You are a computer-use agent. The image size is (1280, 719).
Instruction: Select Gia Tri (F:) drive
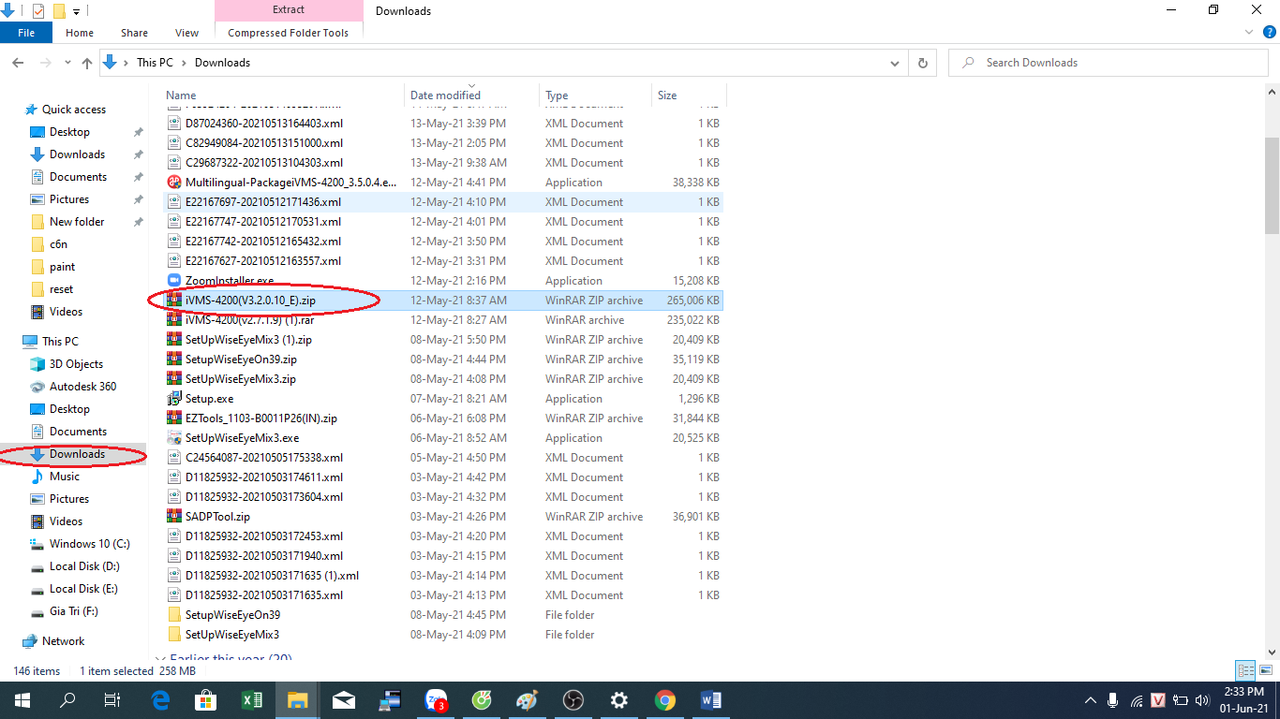73,611
